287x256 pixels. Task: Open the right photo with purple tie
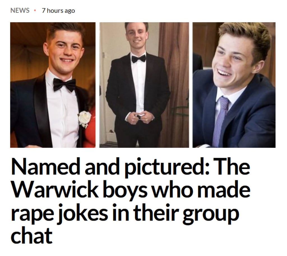tap(234, 85)
